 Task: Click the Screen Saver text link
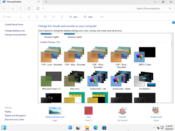tap(156, 117)
